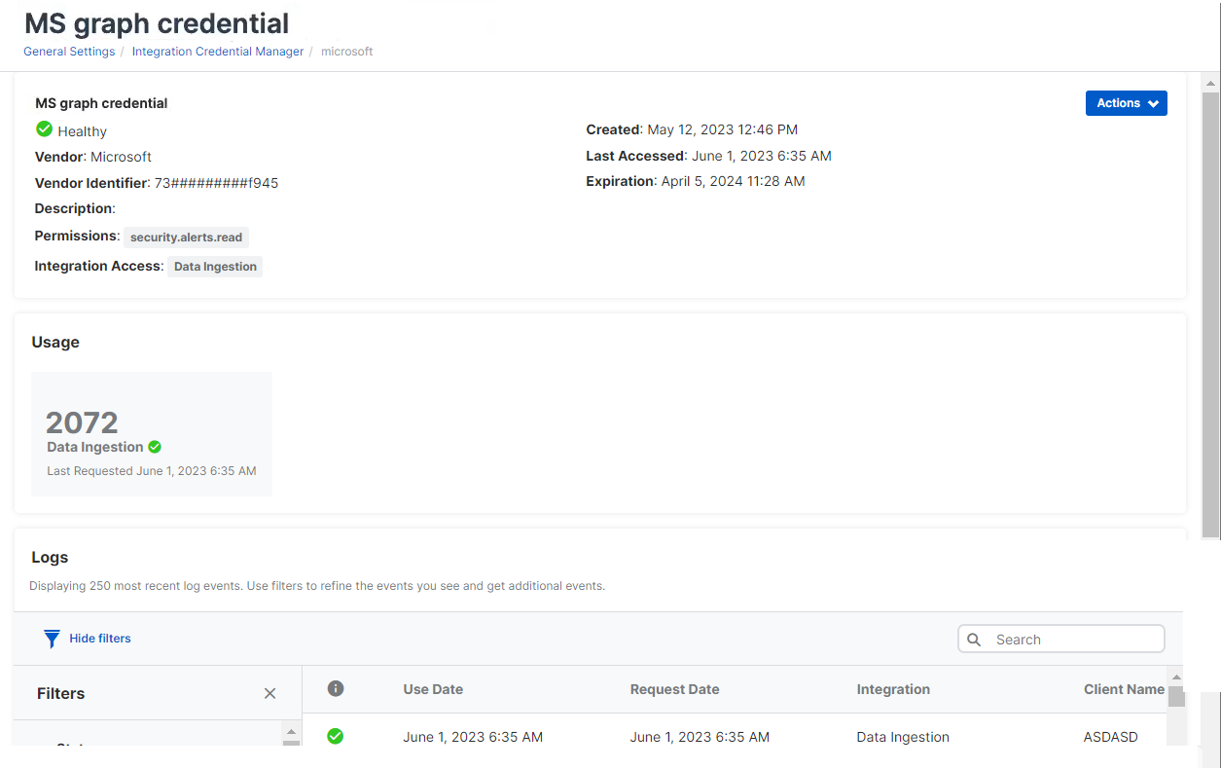The width and height of the screenshot is (1221, 769).
Task: Click the main page vertical scrollbar
Action: (x=1210, y=311)
